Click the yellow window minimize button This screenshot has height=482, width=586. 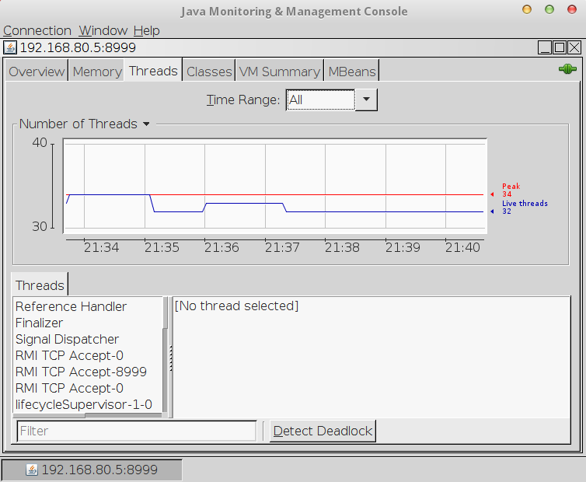click(527, 10)
